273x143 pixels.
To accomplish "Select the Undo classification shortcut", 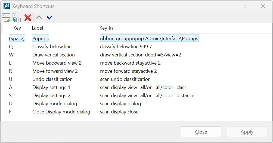I will point(52,79).
